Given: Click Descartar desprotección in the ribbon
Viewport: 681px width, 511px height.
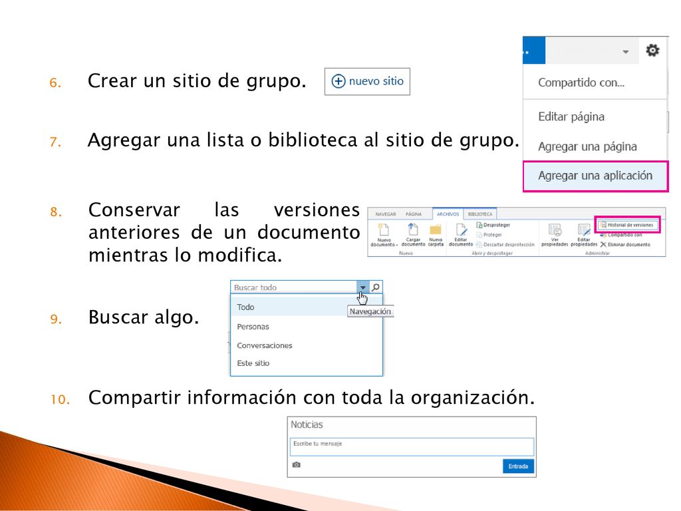Looking at the screenshot, I should click(505, 245).
